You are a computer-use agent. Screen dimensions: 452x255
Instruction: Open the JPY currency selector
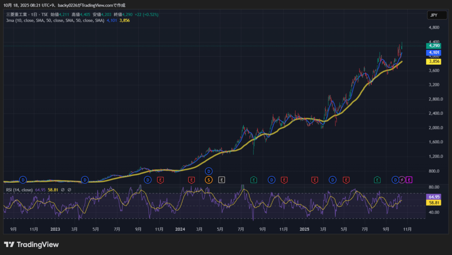click(x=433, y=15)
